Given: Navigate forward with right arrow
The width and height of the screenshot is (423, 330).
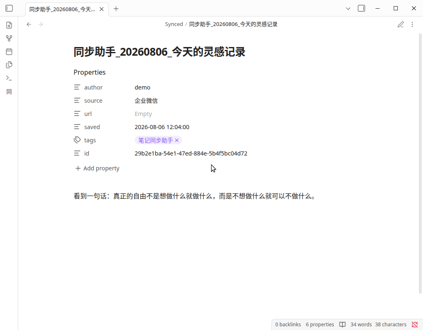Looking at the screenshot, I should [x=40, y=24].
